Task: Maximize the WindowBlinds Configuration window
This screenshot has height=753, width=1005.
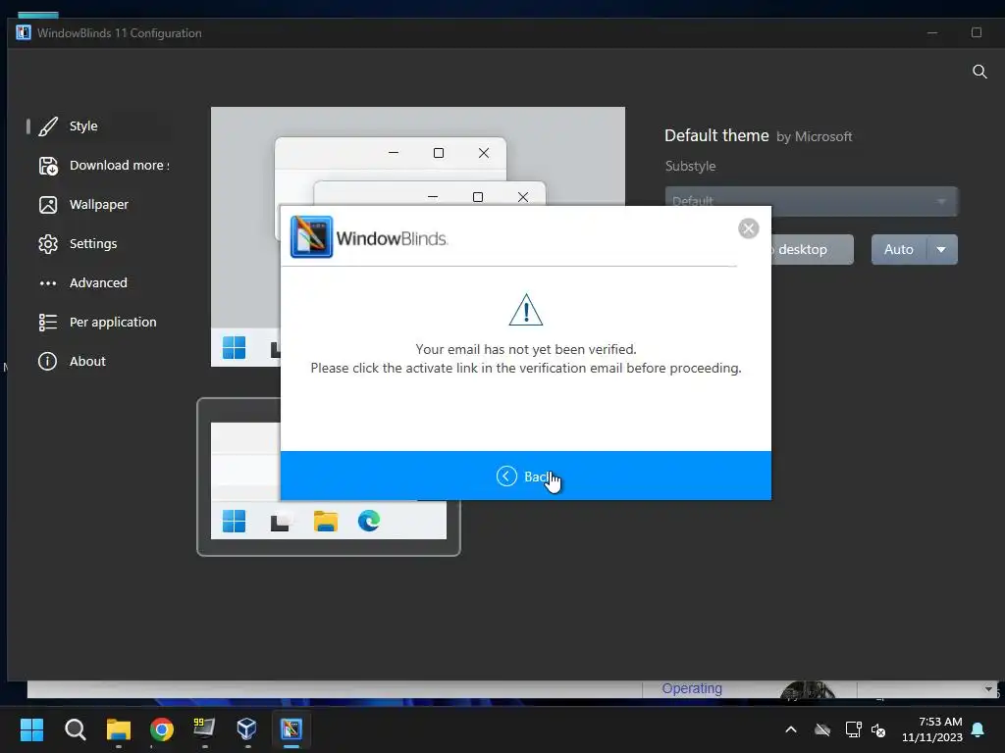Action: [x=977, y=32]
